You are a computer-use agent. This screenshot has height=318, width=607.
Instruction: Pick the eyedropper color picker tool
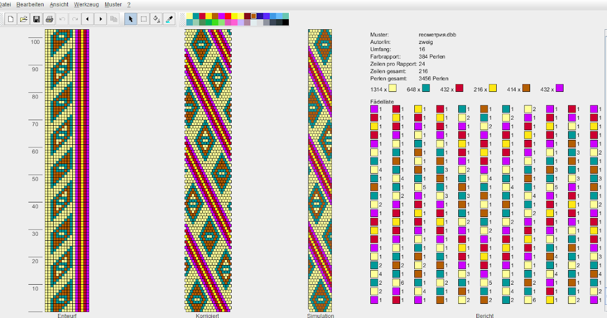click(169, 19)
